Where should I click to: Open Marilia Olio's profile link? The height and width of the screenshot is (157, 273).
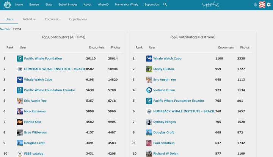(x=33, y=122)
